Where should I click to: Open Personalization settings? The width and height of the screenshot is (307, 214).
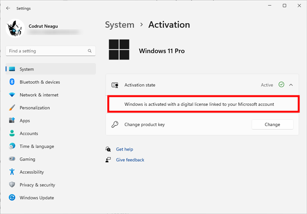point(35,108)
